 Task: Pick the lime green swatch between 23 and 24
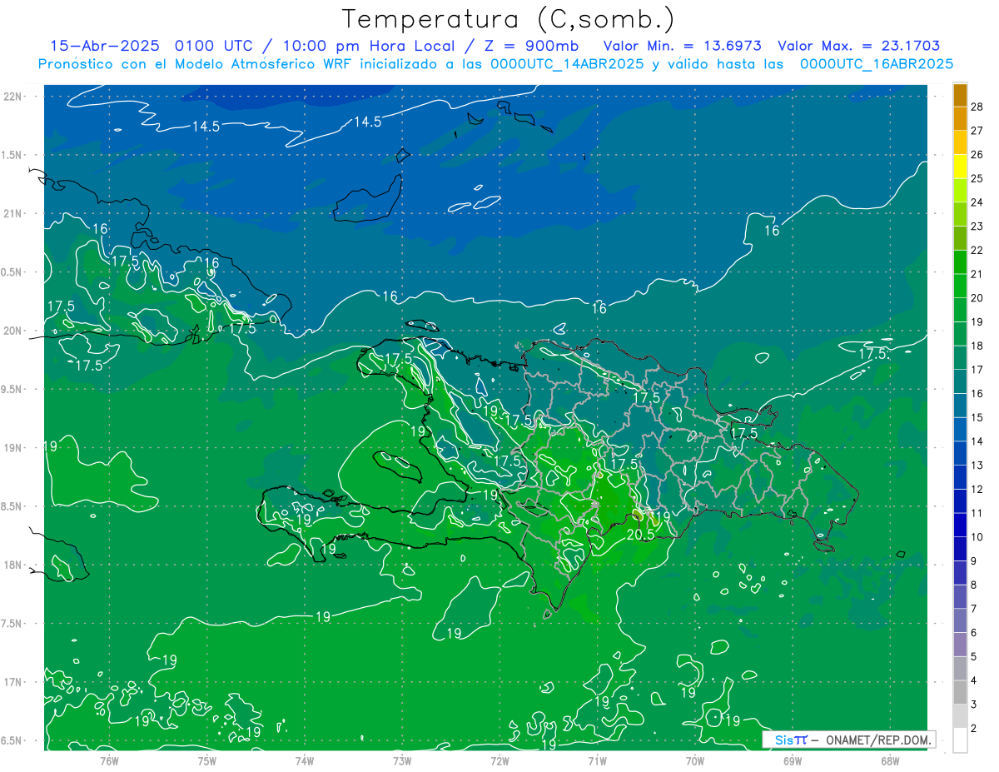(x=960, y=214)
